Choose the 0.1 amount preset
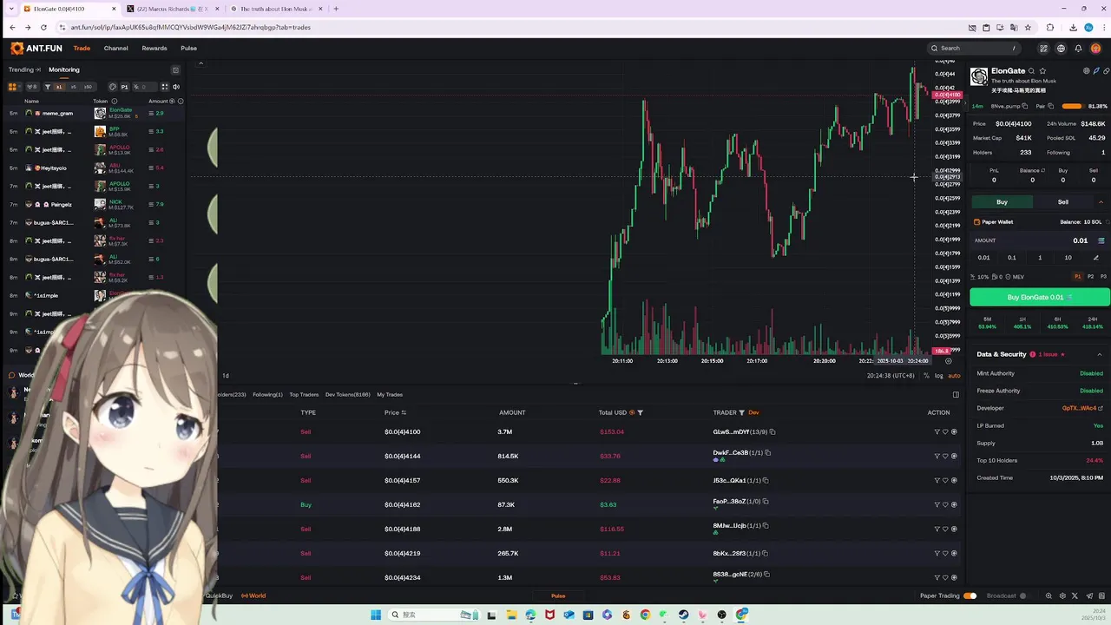 pos(1012,257)
